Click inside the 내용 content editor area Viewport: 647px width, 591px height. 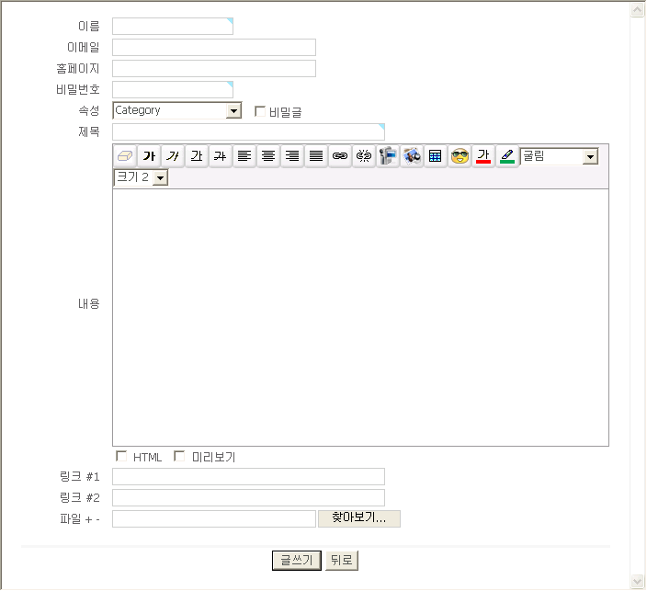(360, 318)
